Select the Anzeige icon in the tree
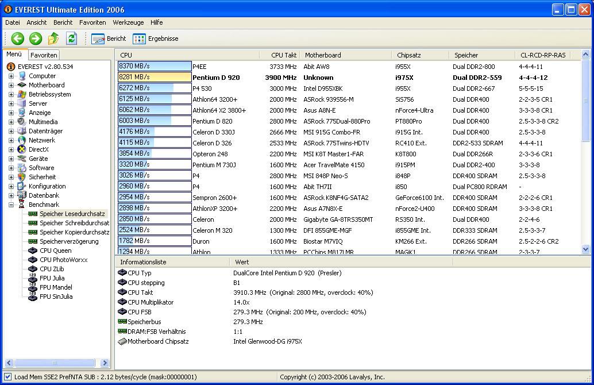Viewport: 594px width, 385px height. (22, 113)
